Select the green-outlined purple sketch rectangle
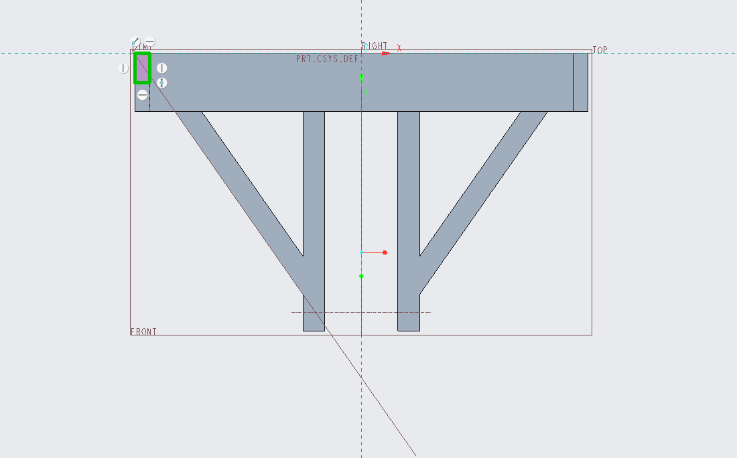 [x=143, y=68]
